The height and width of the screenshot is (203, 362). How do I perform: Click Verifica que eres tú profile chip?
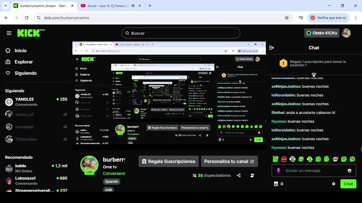(x=328, y=18)
